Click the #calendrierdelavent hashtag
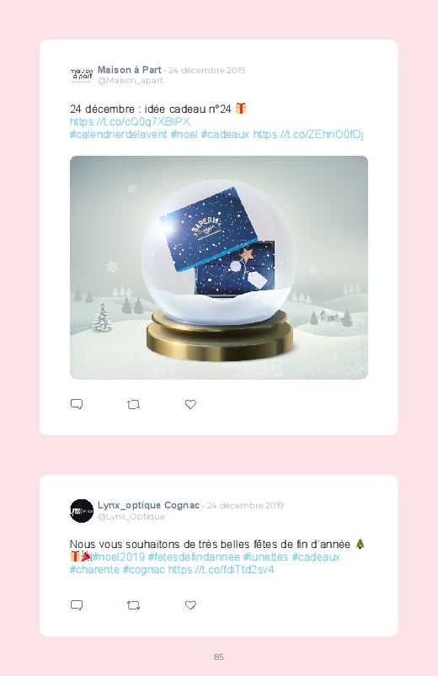The image size is (438, 676). (x=118, y=135)
